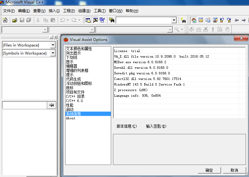Click the Visual Assist back arrow
Screen dimensions: 249x177
click(x=237, y=20)
